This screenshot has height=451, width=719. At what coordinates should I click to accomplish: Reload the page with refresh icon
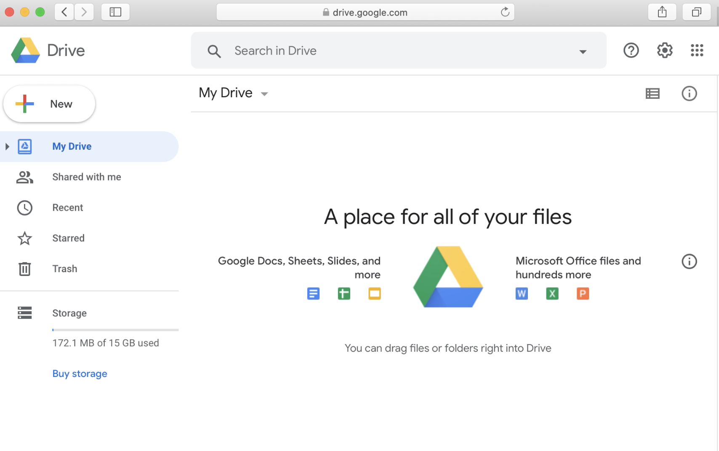point(505,12)
